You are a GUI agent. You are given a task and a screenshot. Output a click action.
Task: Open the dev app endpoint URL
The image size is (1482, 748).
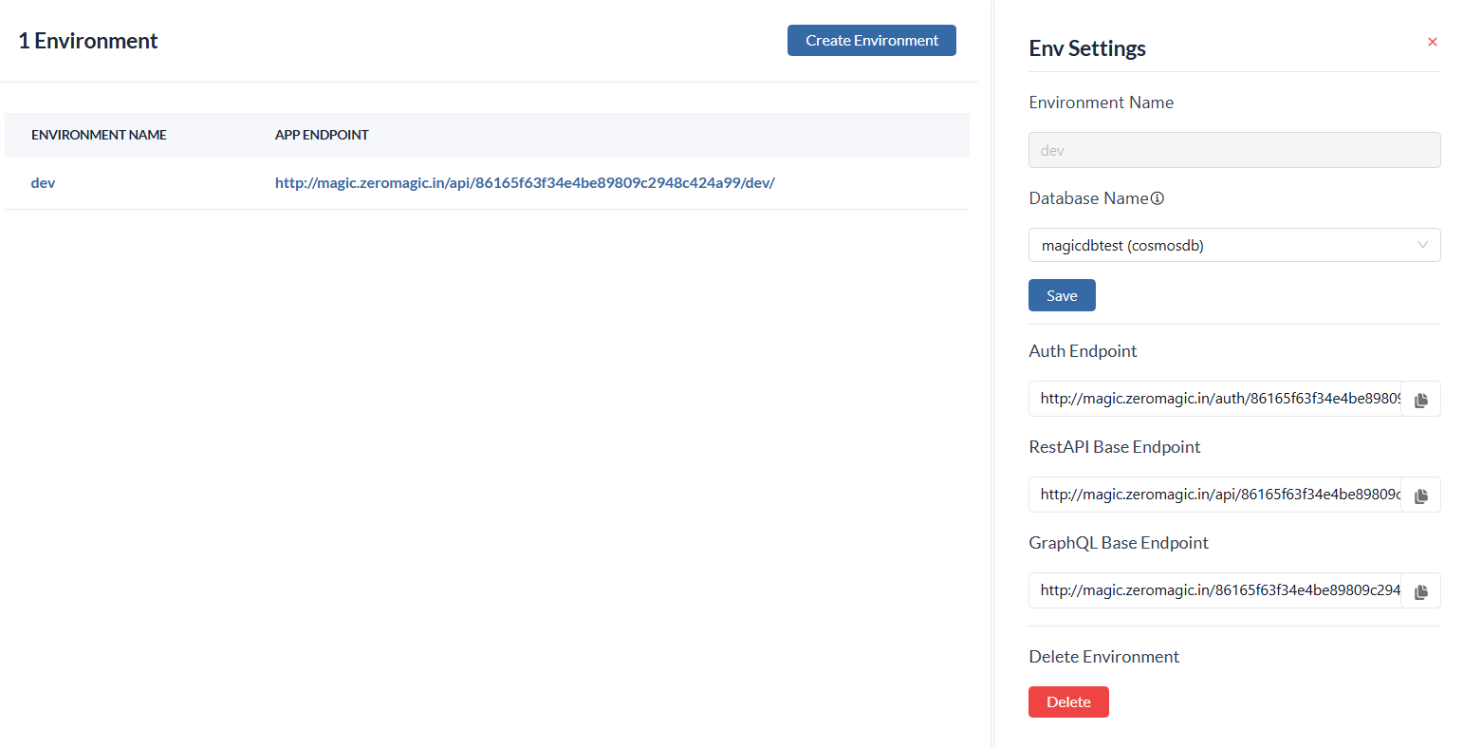pos(525,182)
